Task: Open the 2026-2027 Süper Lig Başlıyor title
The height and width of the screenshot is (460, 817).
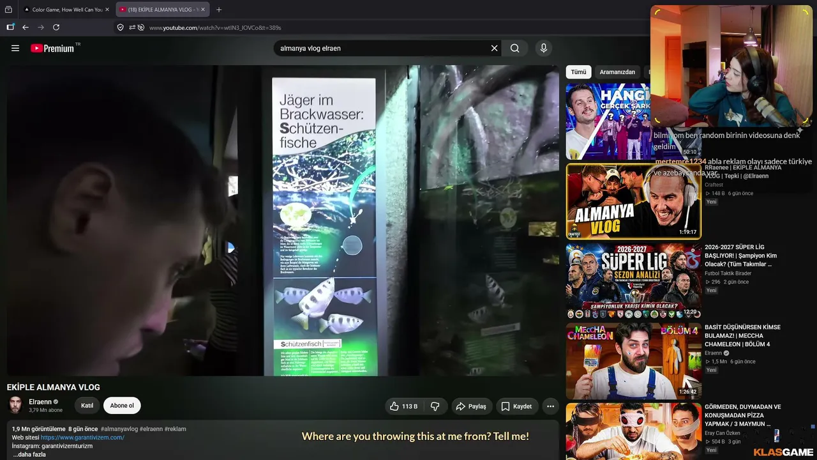Action: (x=742, y=255)
